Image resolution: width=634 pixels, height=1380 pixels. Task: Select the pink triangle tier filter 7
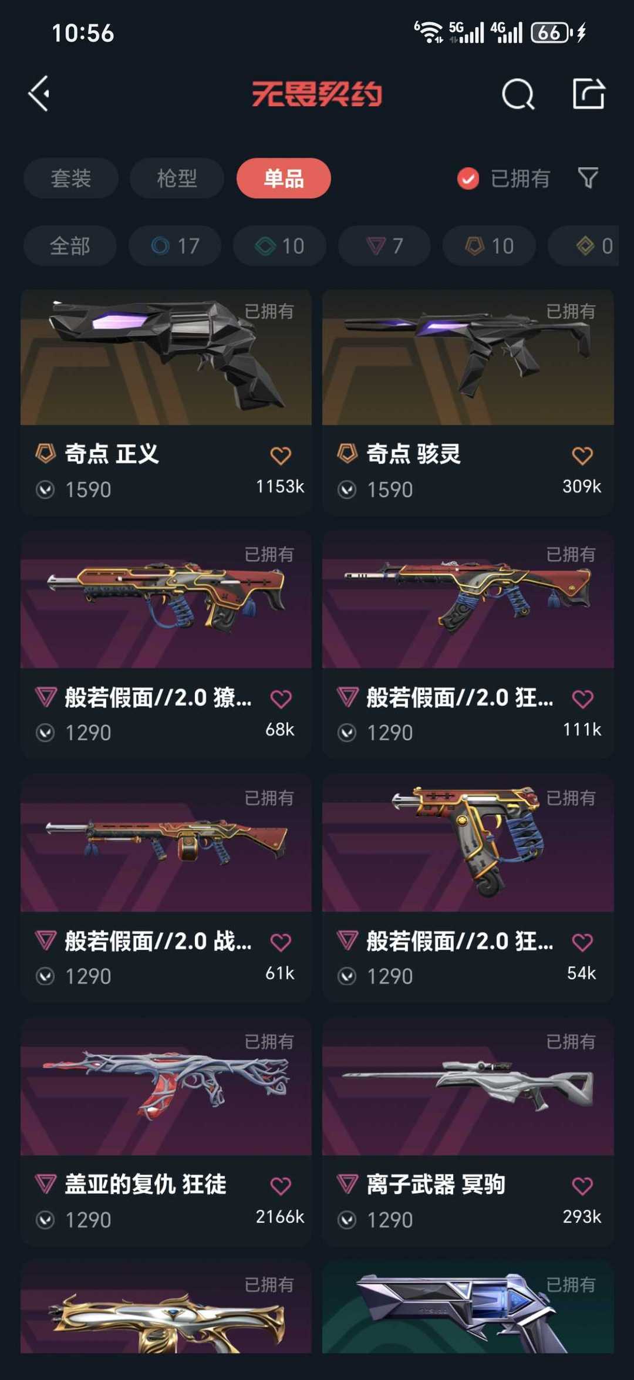tap(384, 246)
